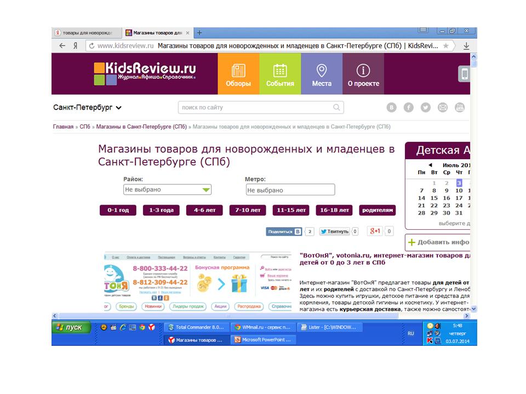Image resolution: width=526 pixels, height=394 pixels.
Task: Open the ВотОнЯ votonia.ru article title
Action: pos(385,259)
